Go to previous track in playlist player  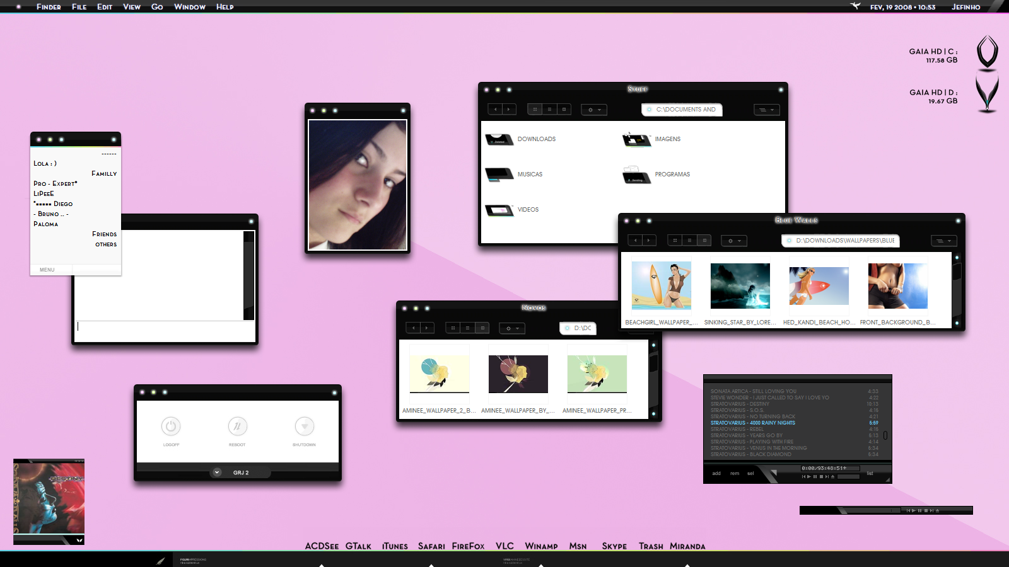point(803,476)
